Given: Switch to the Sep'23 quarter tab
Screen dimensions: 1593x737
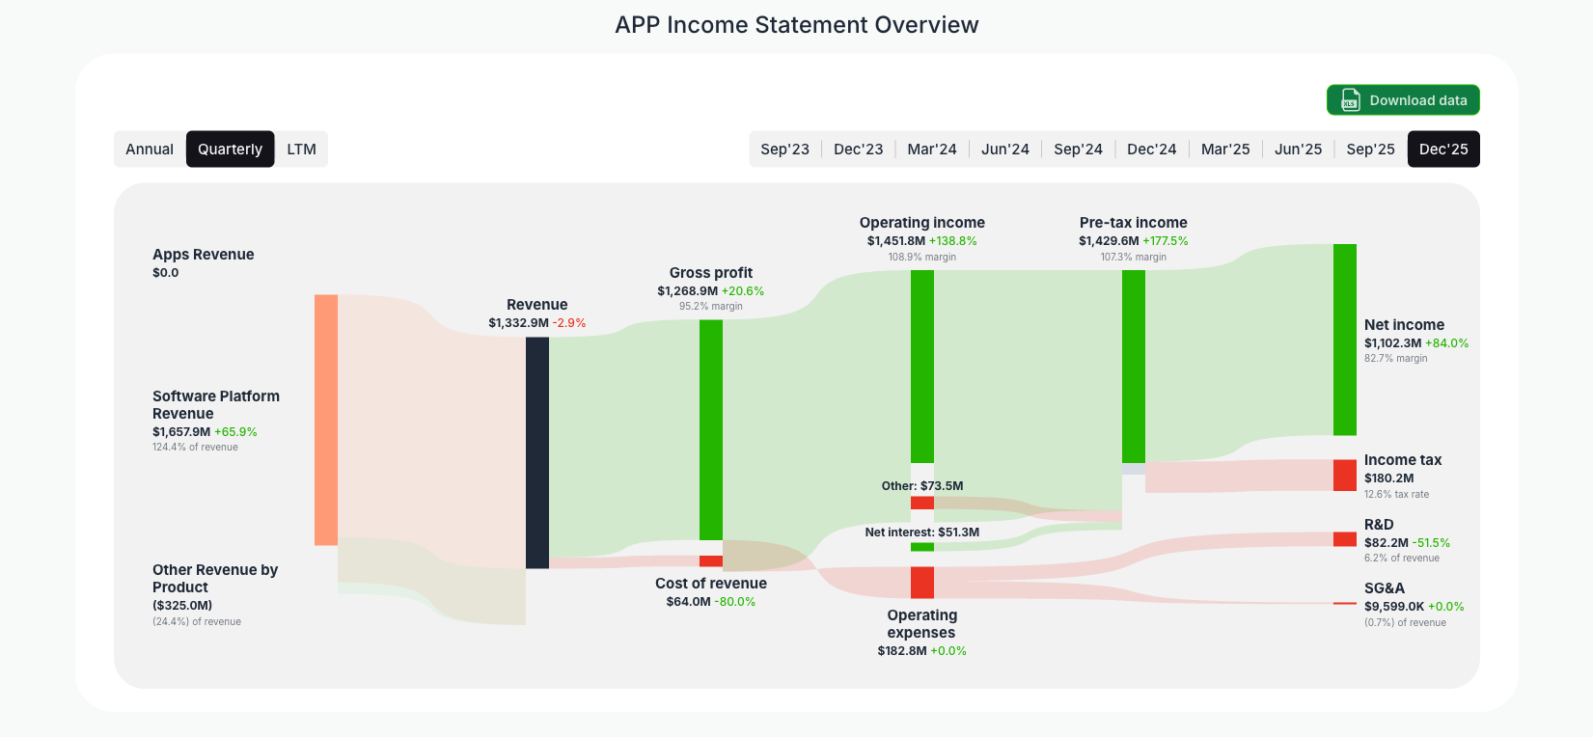Looking at the screenshot, I should [784, 149].
